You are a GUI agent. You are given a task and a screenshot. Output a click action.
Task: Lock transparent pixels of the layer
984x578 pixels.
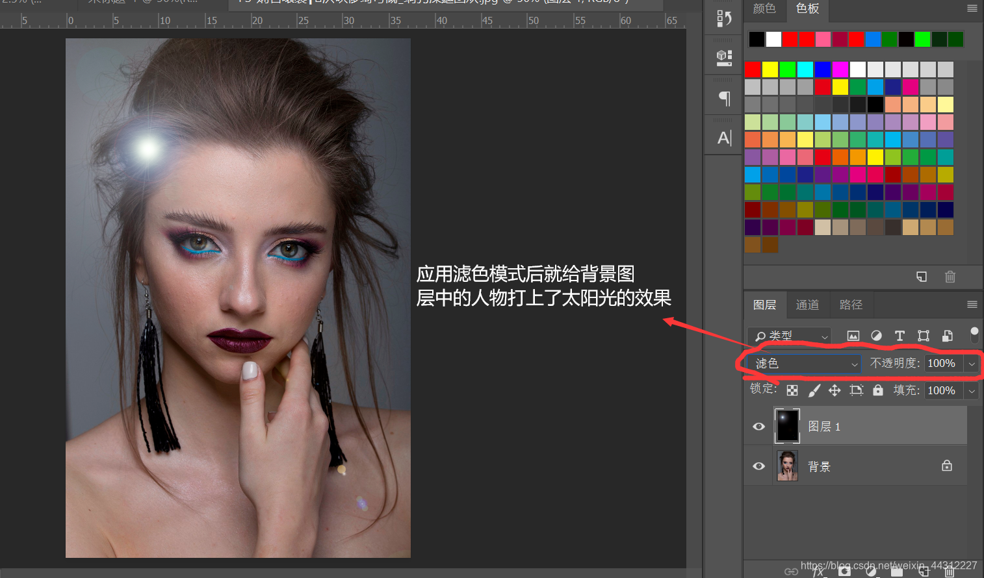[792, 390]
